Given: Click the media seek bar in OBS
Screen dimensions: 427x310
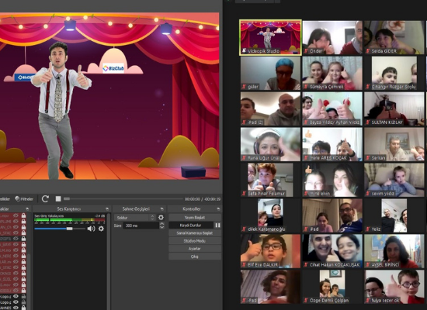Looking at the screenshot, I should 123,198.
